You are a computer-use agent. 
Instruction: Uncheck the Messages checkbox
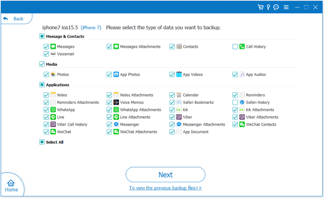point(46,46)
